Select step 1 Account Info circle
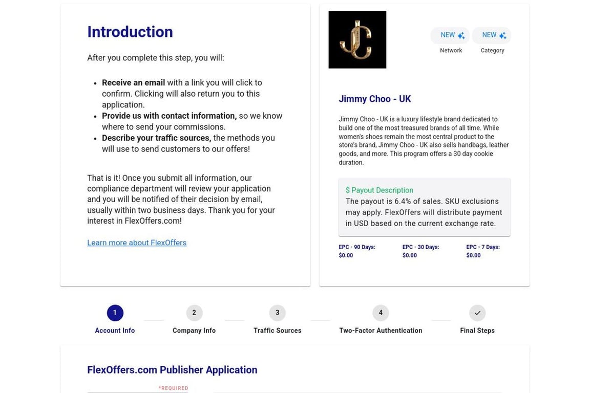 [x=115, y=313]
